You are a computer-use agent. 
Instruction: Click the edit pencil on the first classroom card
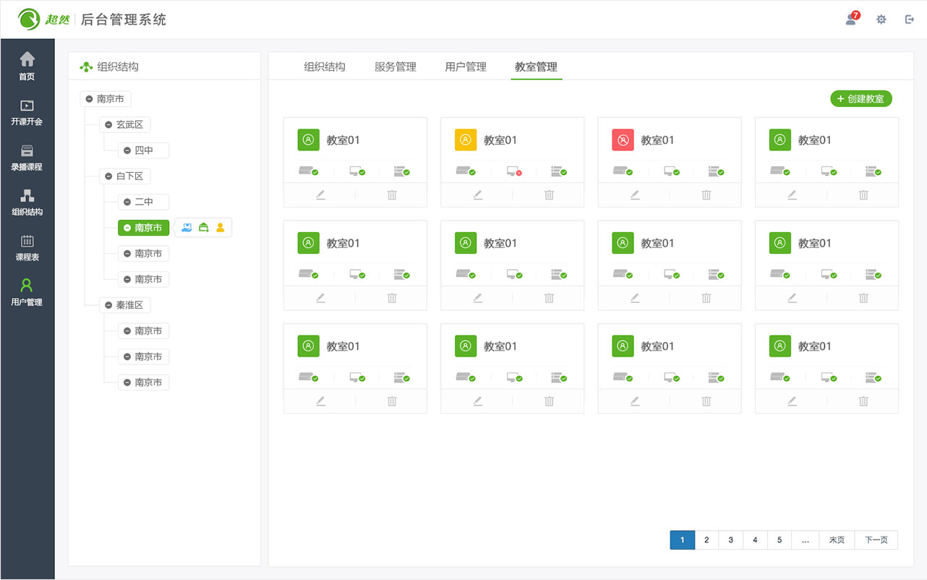tap(320, 195)
